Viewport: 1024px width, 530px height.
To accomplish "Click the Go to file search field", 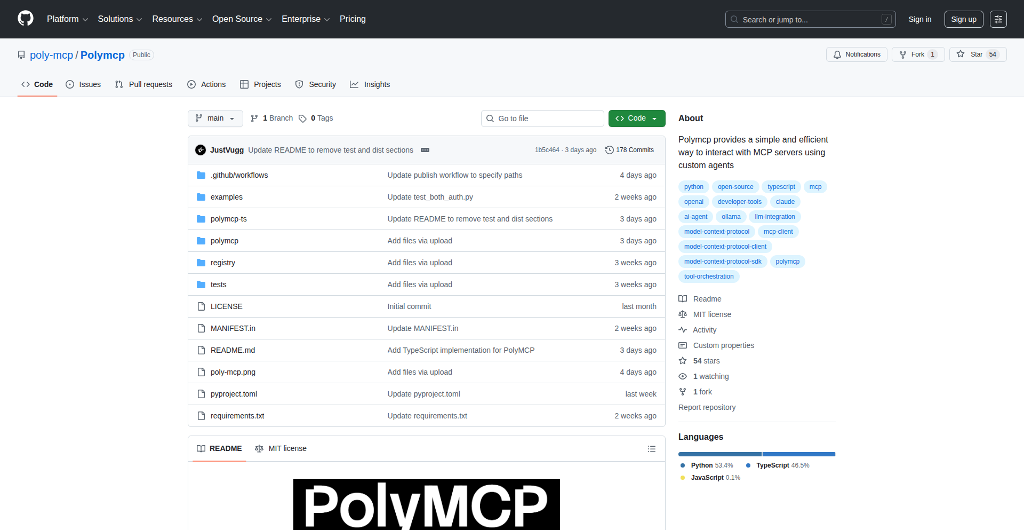I will (542, 118).
